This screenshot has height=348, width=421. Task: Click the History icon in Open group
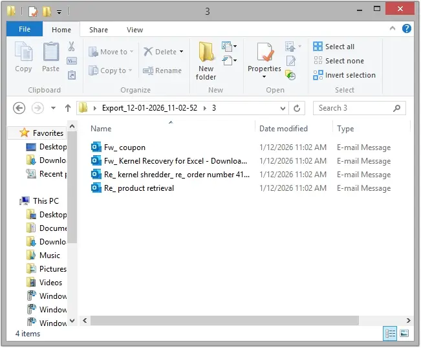tap(290, 75)
